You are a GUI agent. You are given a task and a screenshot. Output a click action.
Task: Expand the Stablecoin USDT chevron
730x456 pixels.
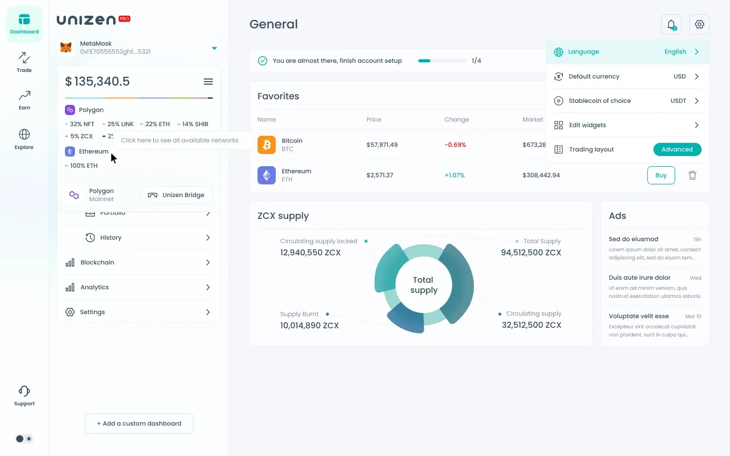pos(697,101)
